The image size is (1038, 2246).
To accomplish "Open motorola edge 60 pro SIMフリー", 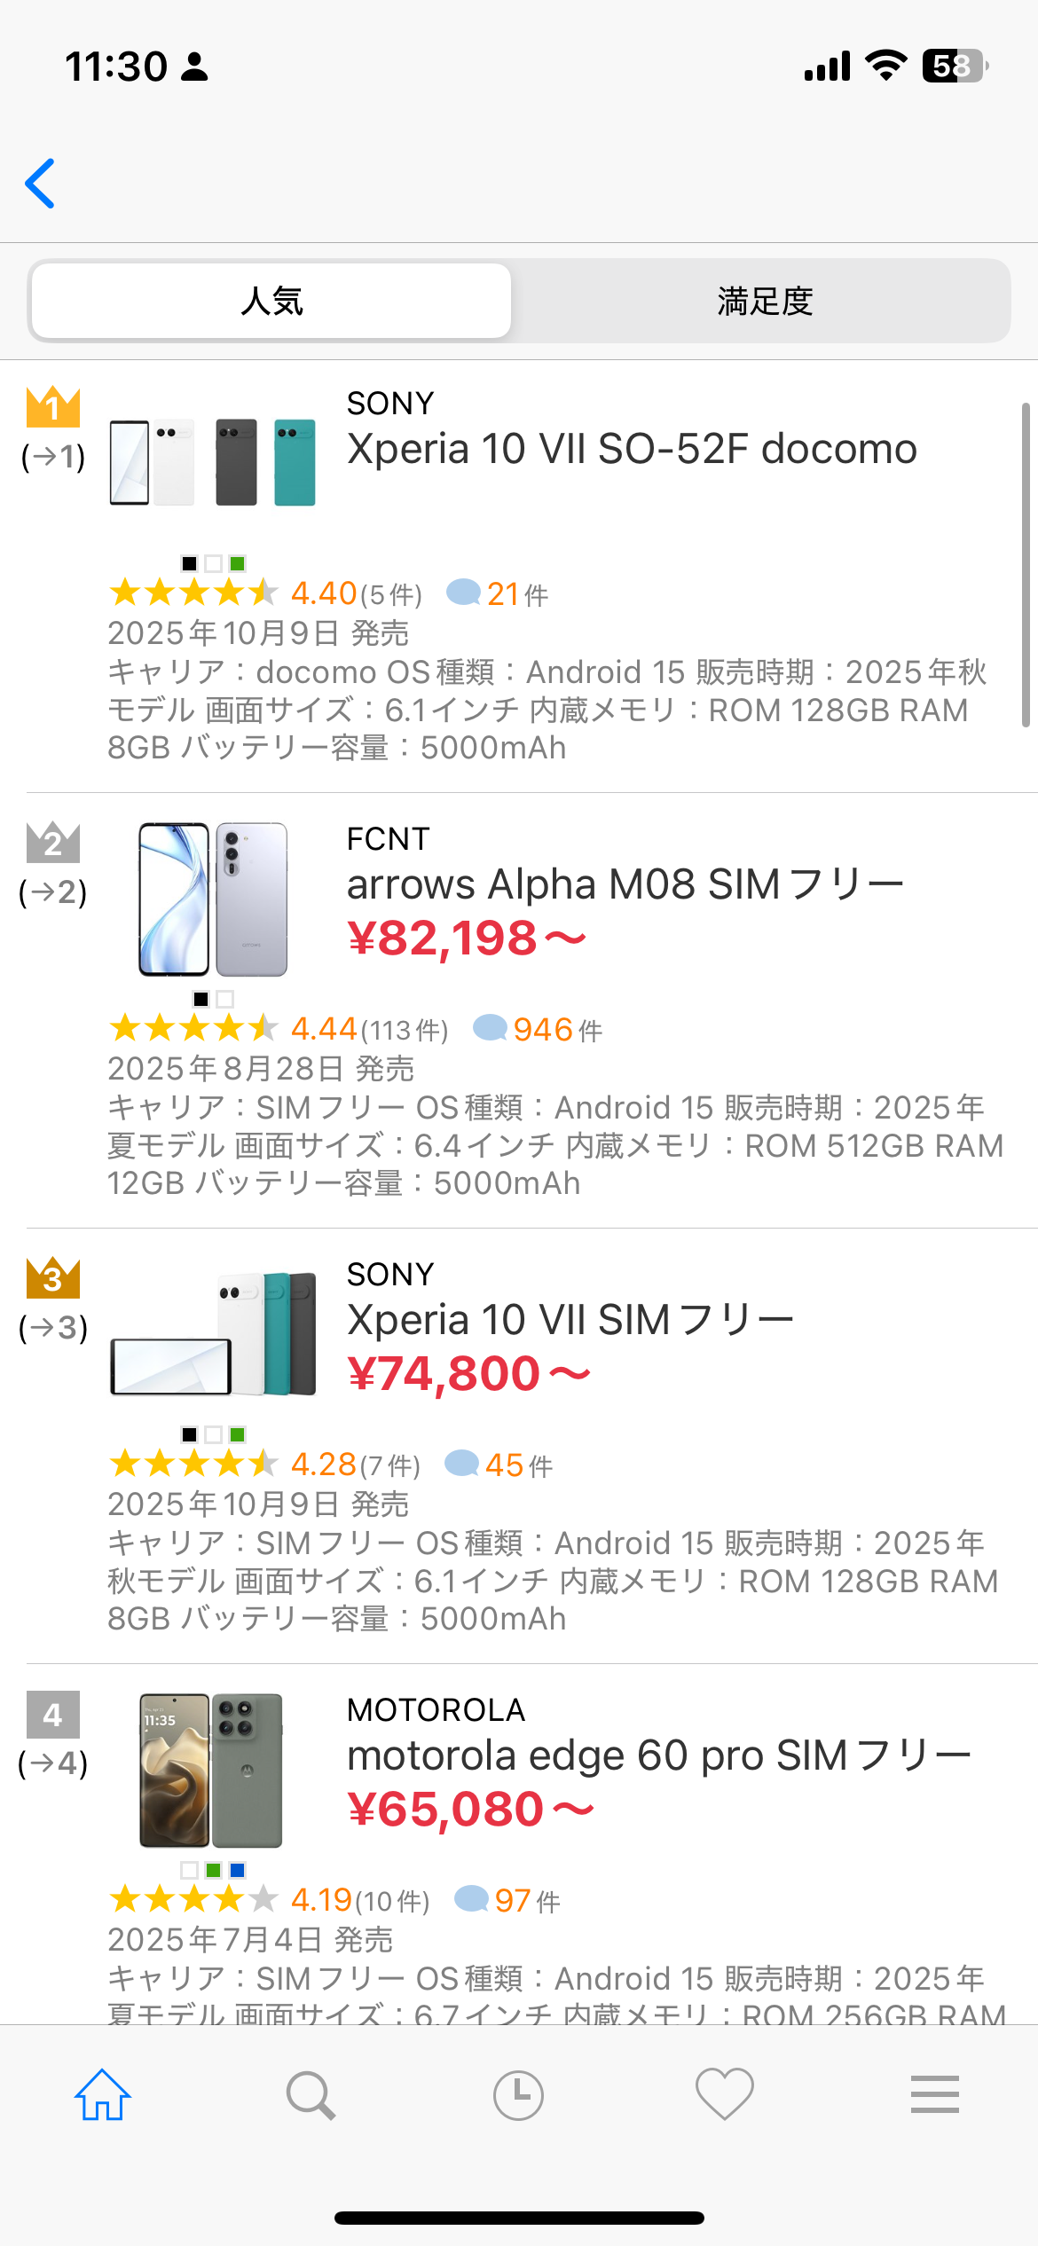I will 658,1755.
